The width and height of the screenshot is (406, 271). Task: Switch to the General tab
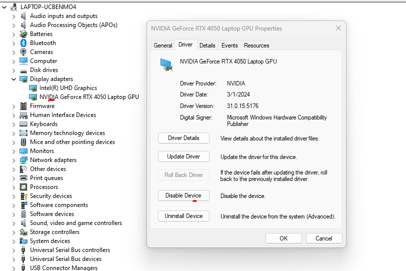tap(163, 45)
